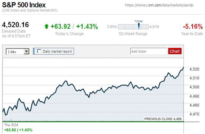This screenshot has width=205, height=134.
Task: Click the S&P 500 Index title
Action: [x=24, y=5]
